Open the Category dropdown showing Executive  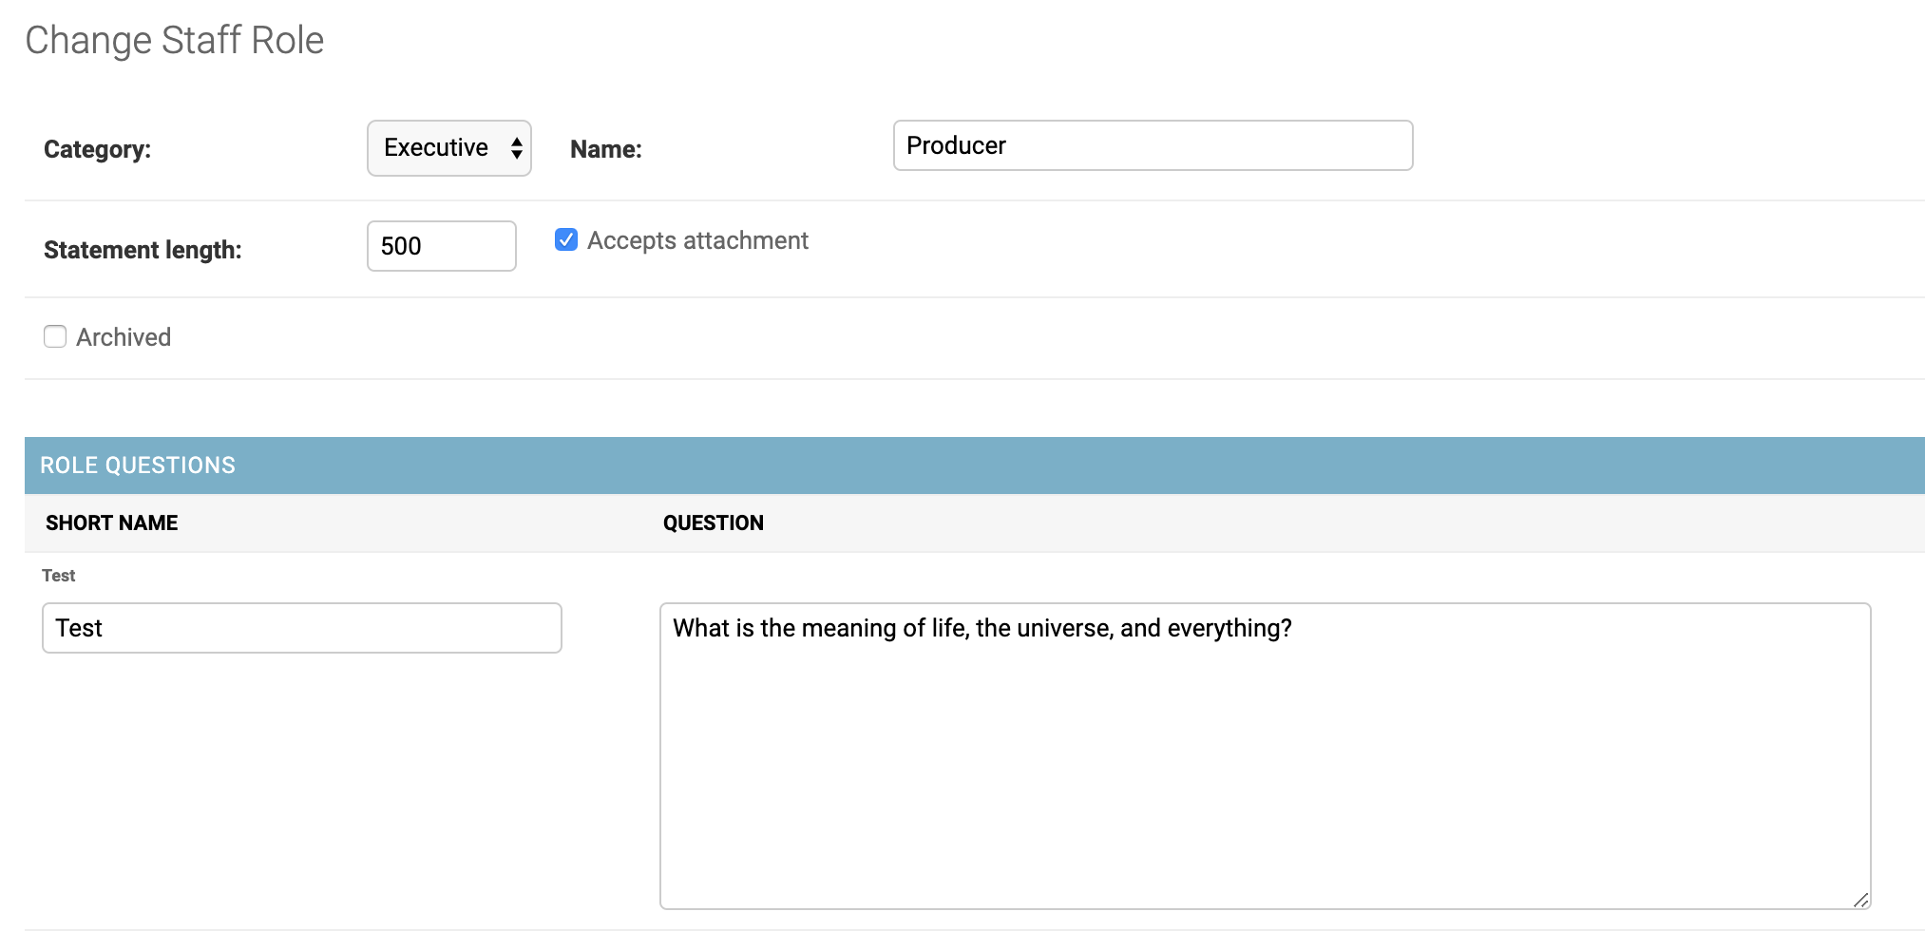click(448, 148)
